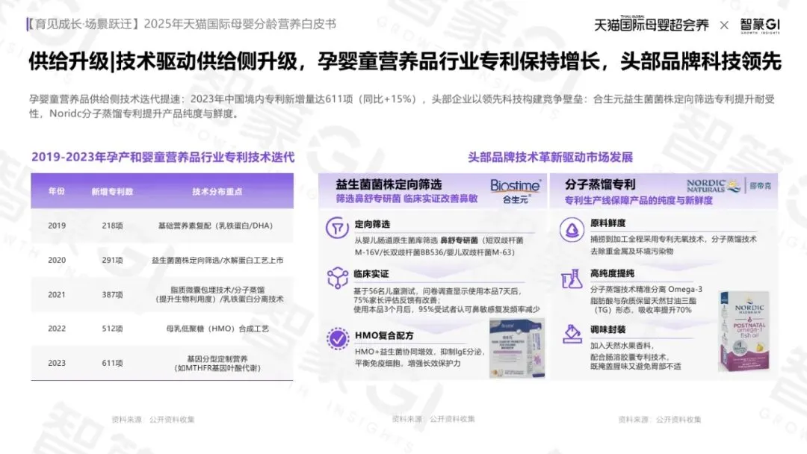The height and width of the screenshot is (454, 807).
Task: Click the 调味封装 section label
Action: point(607,329)
